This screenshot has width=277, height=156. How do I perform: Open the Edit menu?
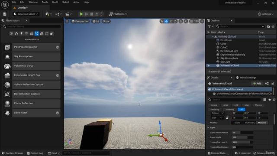(22, 2)
